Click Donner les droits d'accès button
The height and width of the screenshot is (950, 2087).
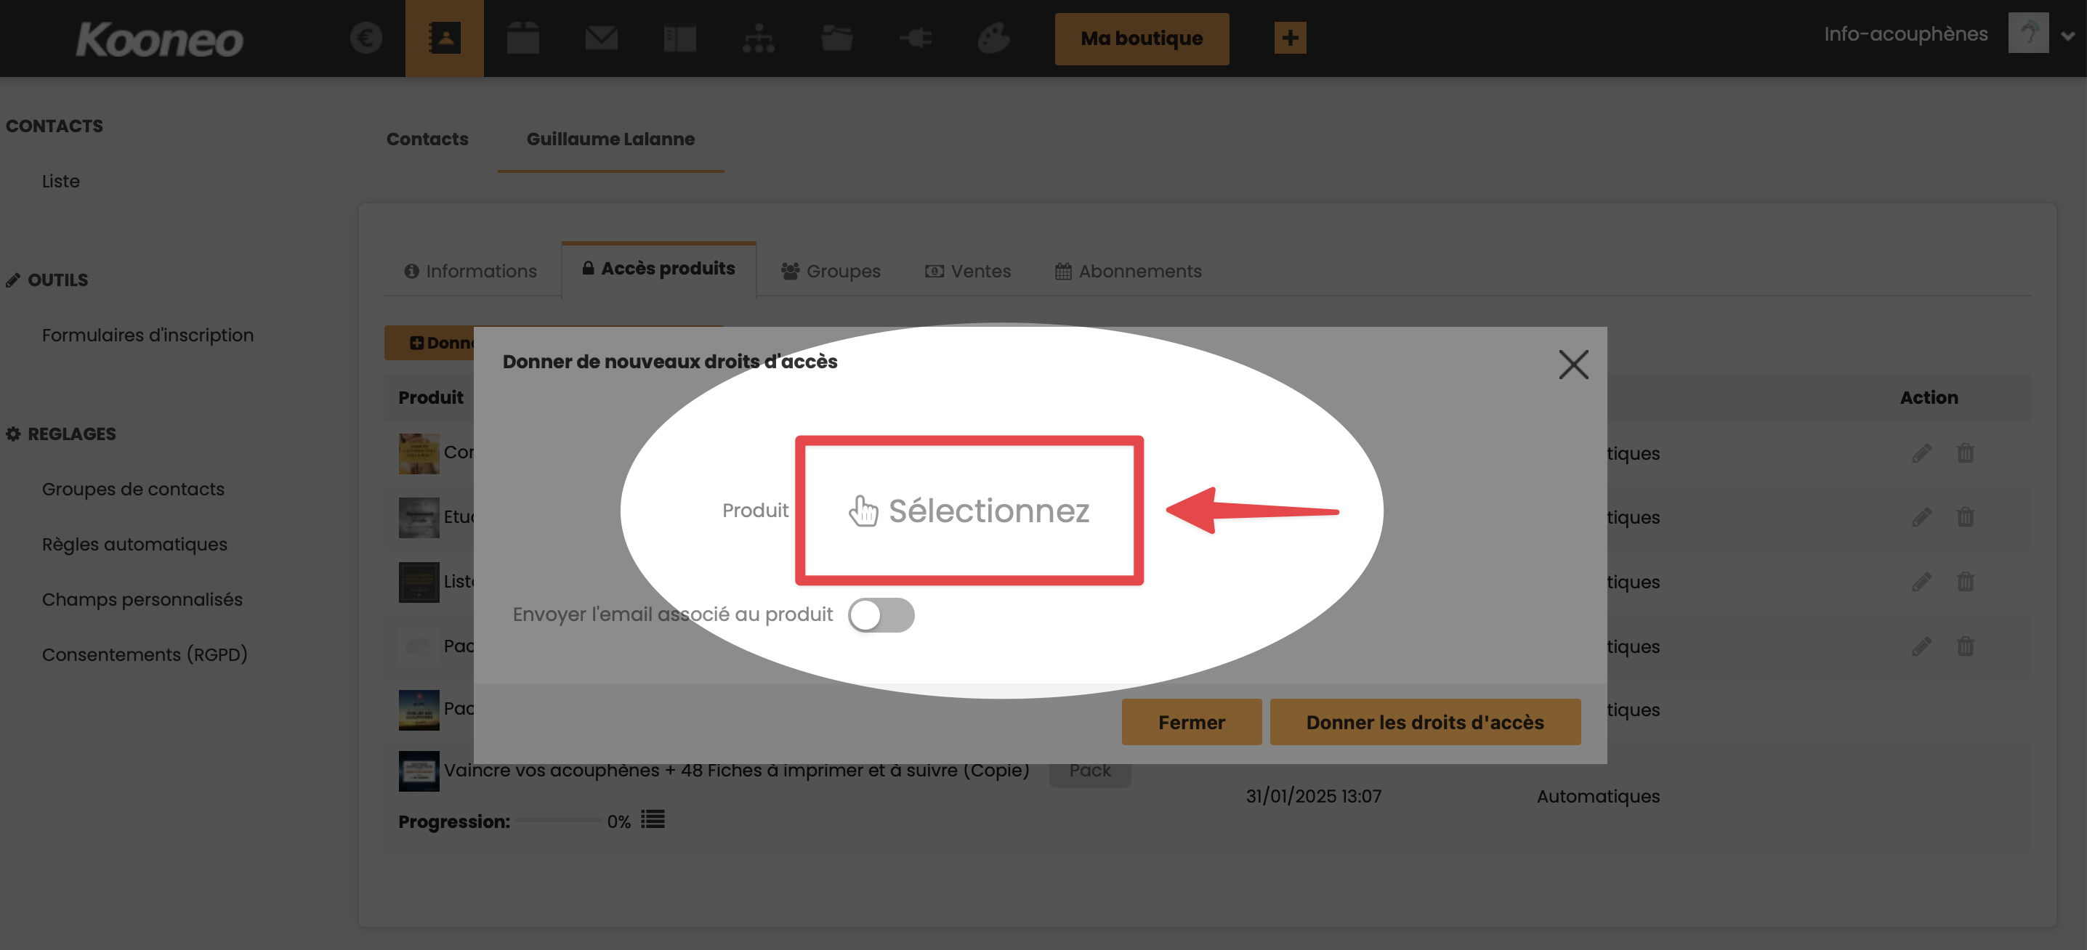[1424, 722]
